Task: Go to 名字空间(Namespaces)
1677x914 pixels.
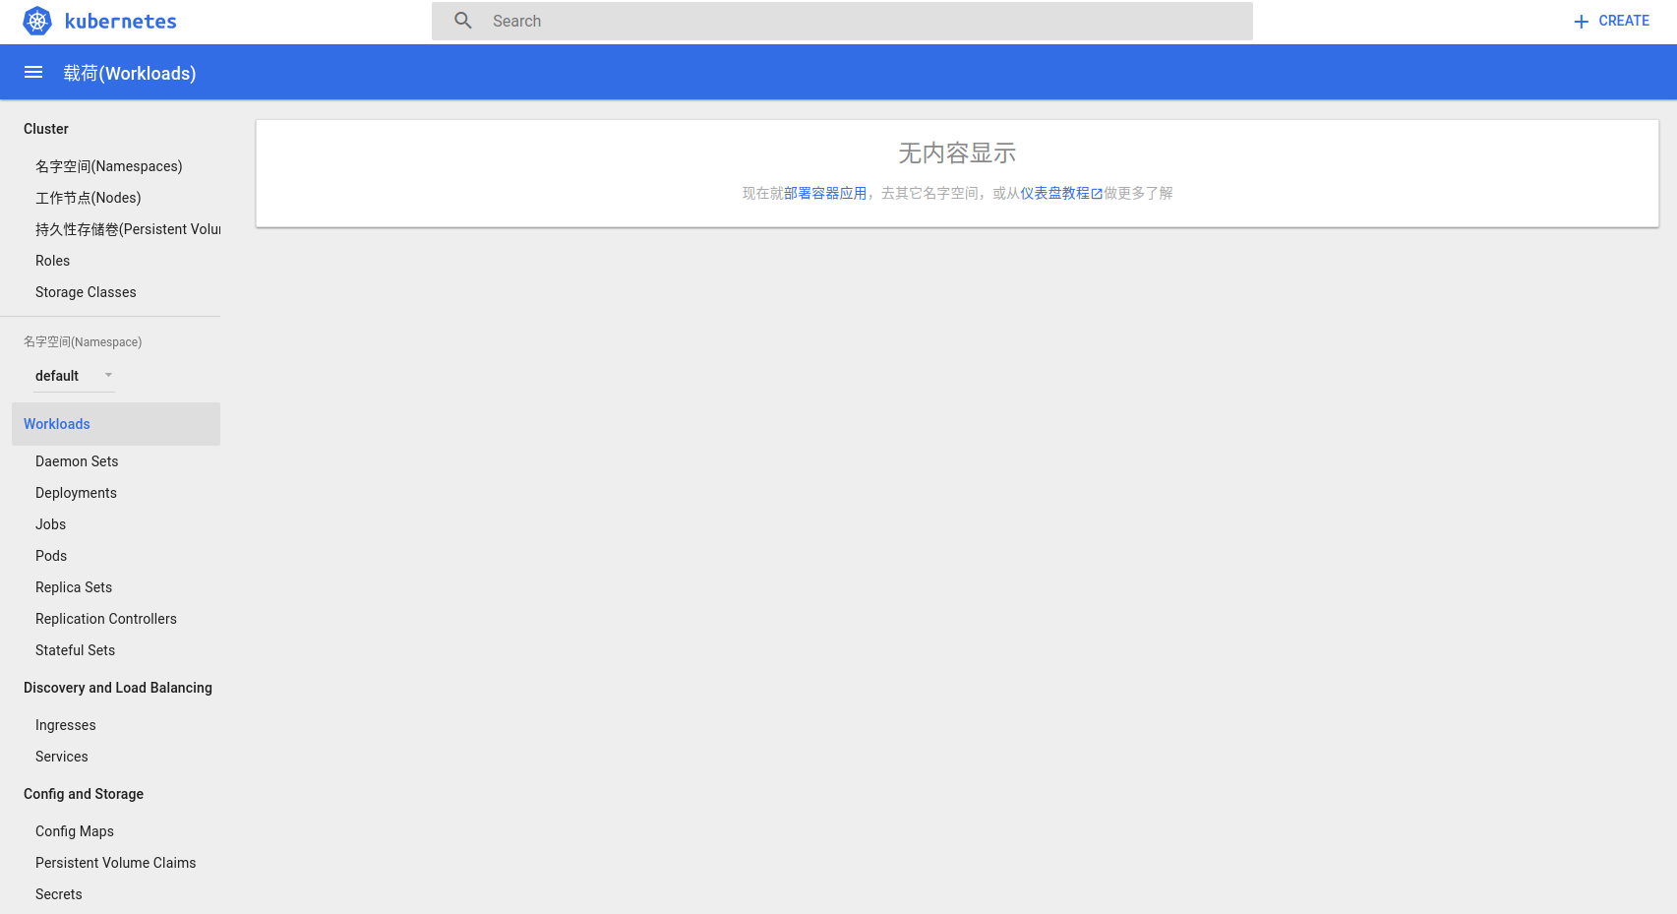Action: (109, 166)
